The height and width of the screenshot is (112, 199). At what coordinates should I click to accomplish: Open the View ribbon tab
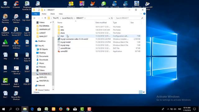click(x=61, y=14)
